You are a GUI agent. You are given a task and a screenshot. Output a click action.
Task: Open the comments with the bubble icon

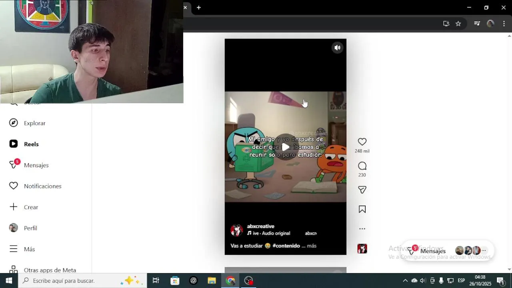362,166
